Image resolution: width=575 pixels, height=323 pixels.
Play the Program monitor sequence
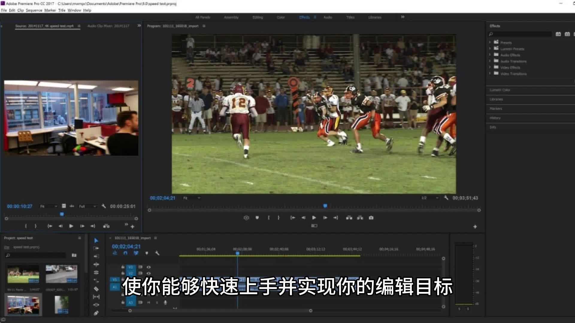[x=314, y=218]
